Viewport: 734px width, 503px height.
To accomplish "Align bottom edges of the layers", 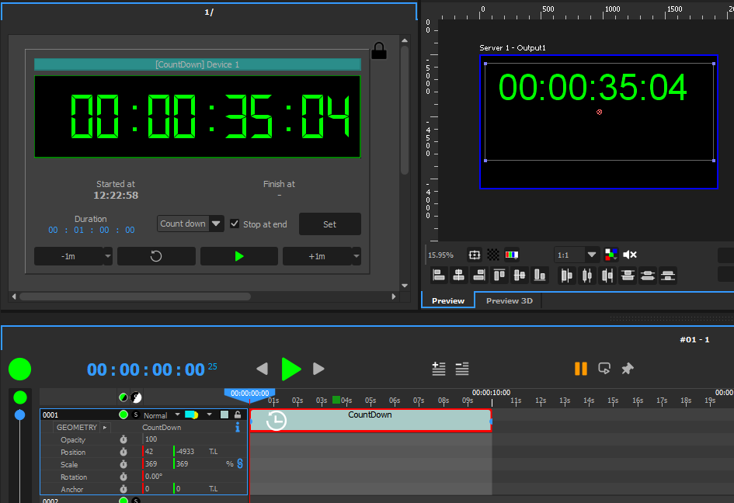I will [x=540, y=275].
